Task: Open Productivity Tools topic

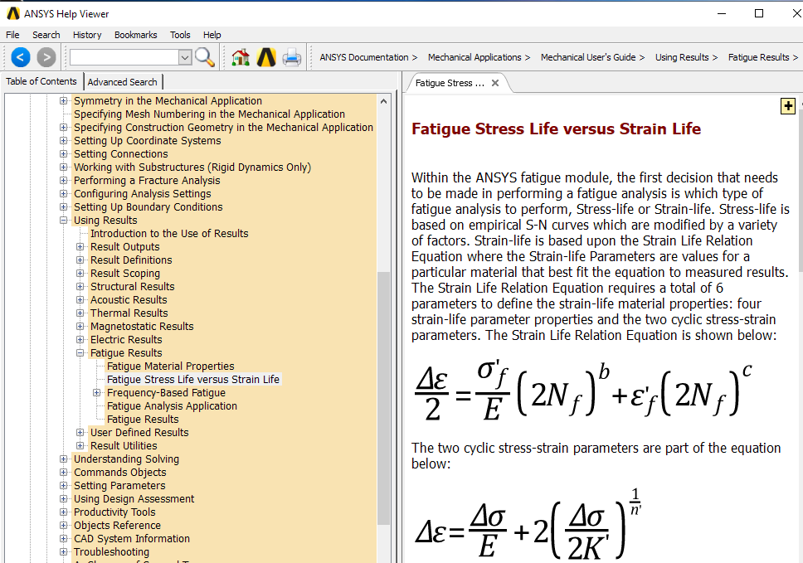Action: pos(114,512)
